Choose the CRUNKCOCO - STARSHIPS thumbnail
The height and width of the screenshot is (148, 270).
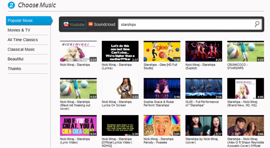[245, 51]
